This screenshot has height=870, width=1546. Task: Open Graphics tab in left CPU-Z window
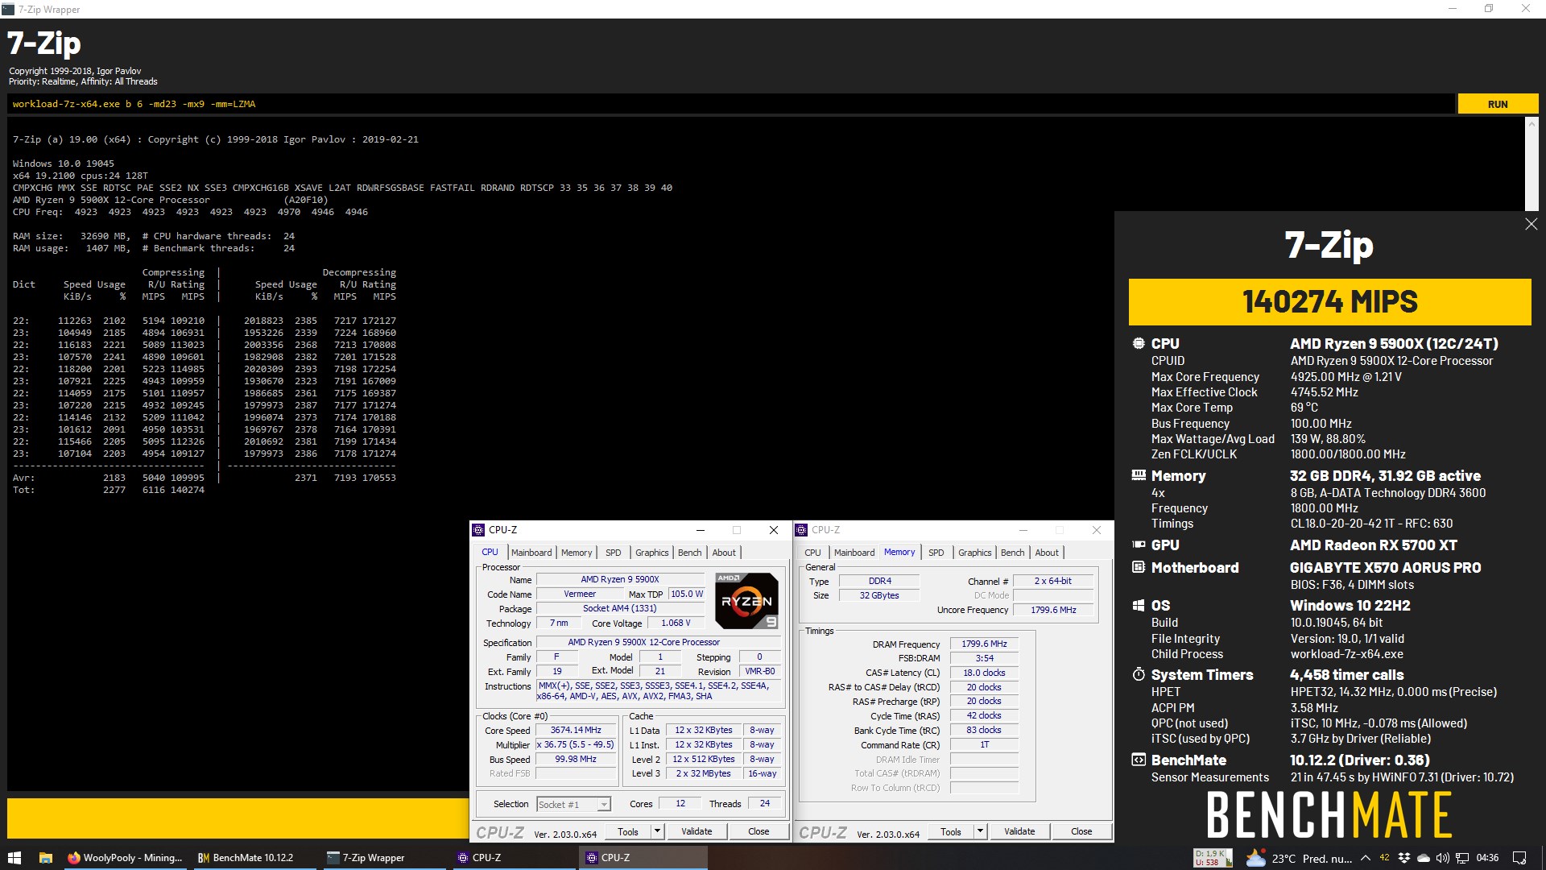652,553
